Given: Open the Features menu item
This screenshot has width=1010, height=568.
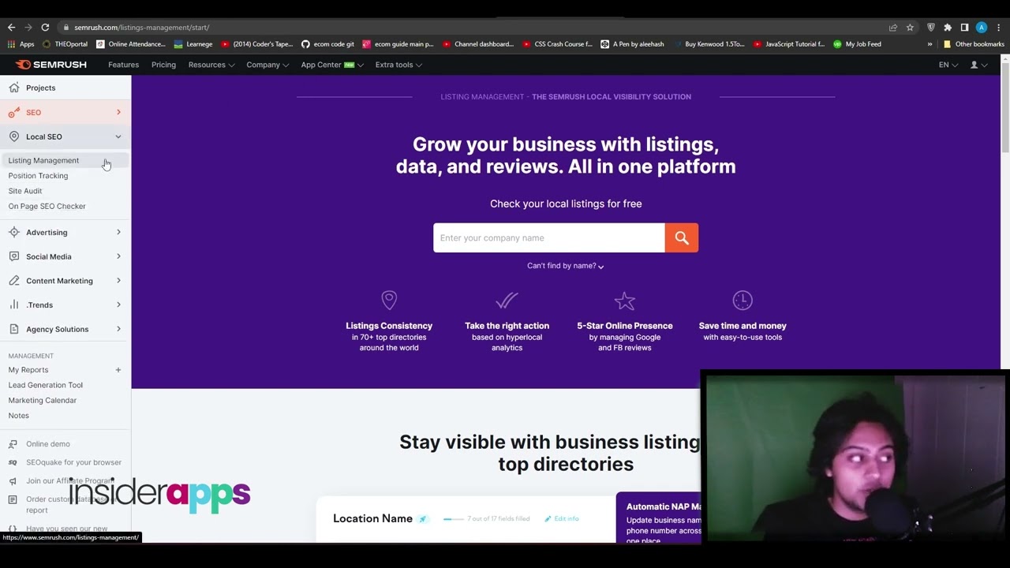Looking at the screenshot, I should point(123,65).
